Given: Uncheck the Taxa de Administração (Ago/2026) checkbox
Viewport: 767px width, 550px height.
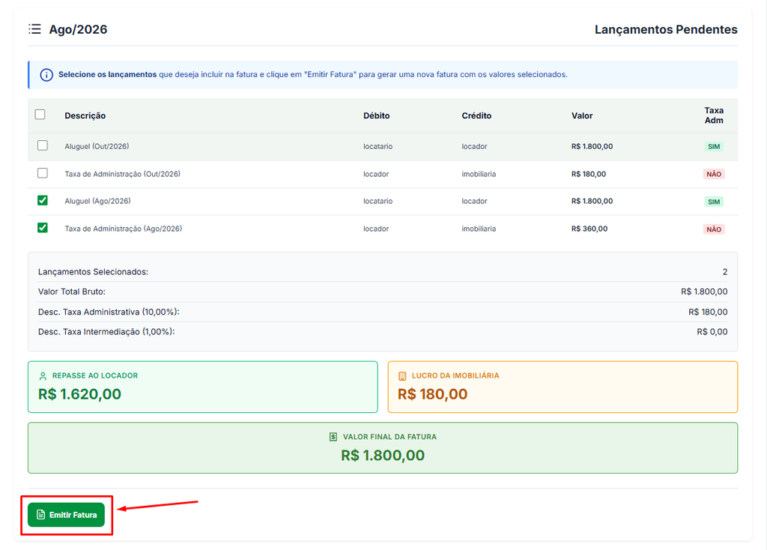Looking at the screenshot, I should point(43,228).
